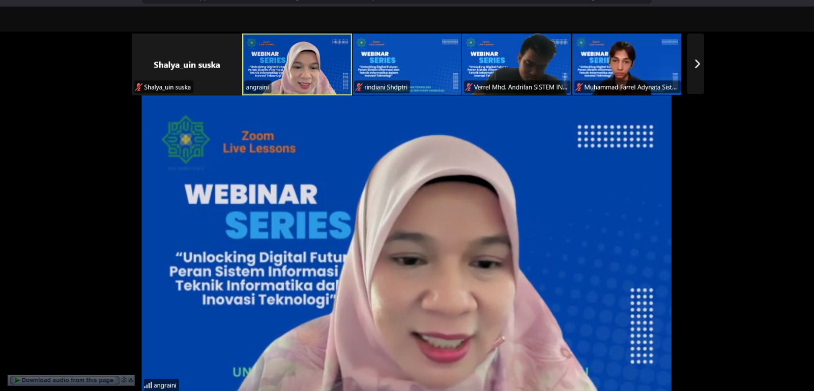Image resolution: width=814 pixels, height=391 pixels.
Task: Click rindiani Shdptri's muted microphone icon
Action: point(359,87)
